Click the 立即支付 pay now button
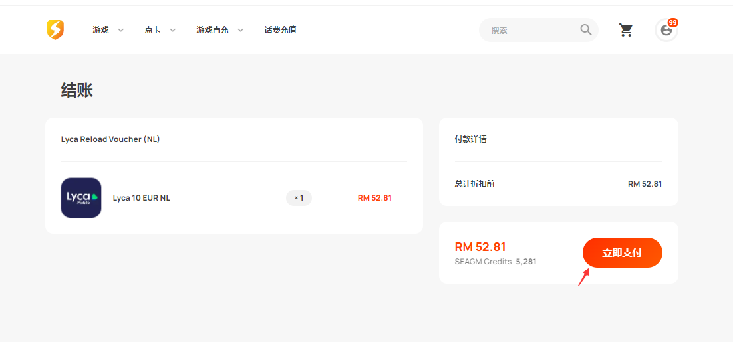Image resolution: width=733 pixels, height=342 pixels. coord(622,253)
